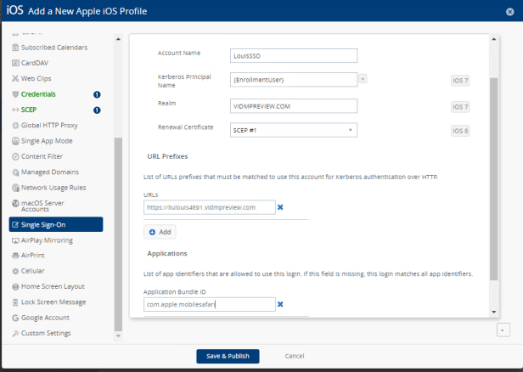The width and height of the screenshot is (523, 372).
Task: Click Save & Publish button
Action: click(x=228, y=356)
